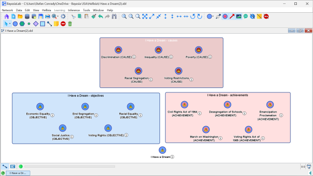Open the Data menu
Image resolution: width=313 pixels, height=176 pixels.
19,10
